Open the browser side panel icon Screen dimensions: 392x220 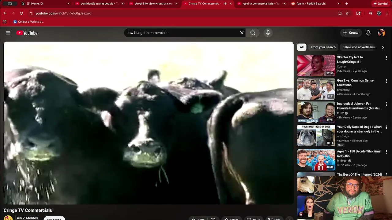359,13
